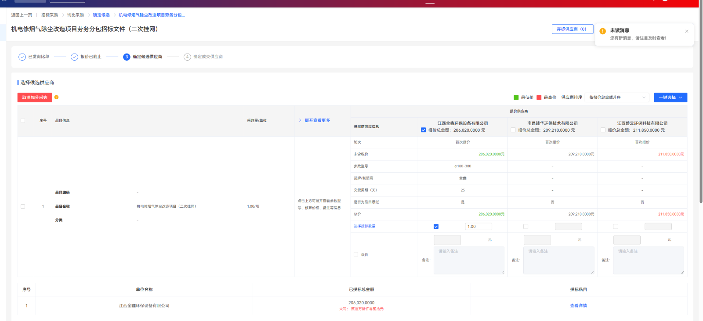Close the 未读消息 notification
The height and width of the screenshot is (321, 703).
point(686,31)
